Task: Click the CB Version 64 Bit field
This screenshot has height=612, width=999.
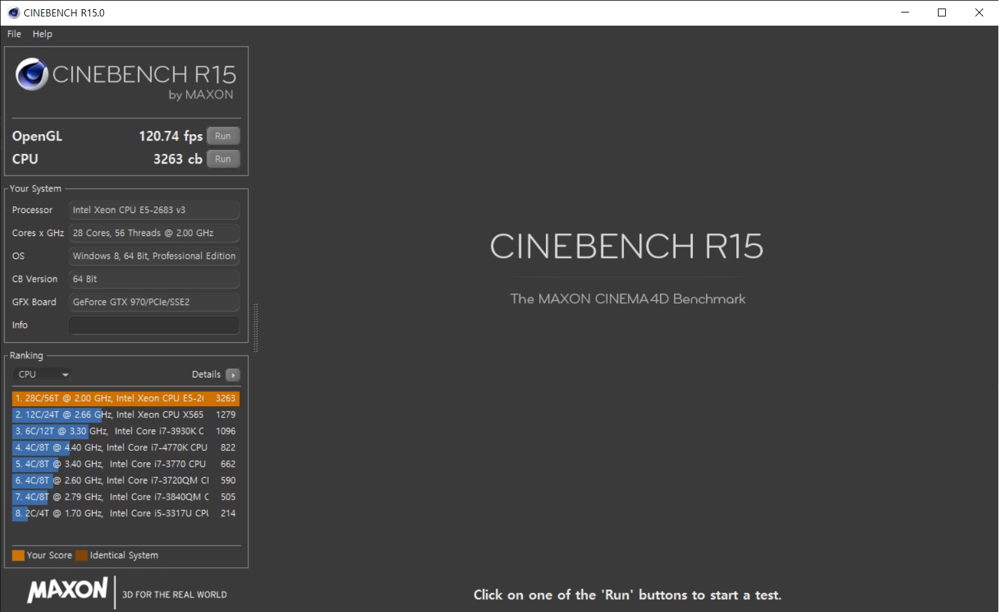Action: click(x=154, y=279)
